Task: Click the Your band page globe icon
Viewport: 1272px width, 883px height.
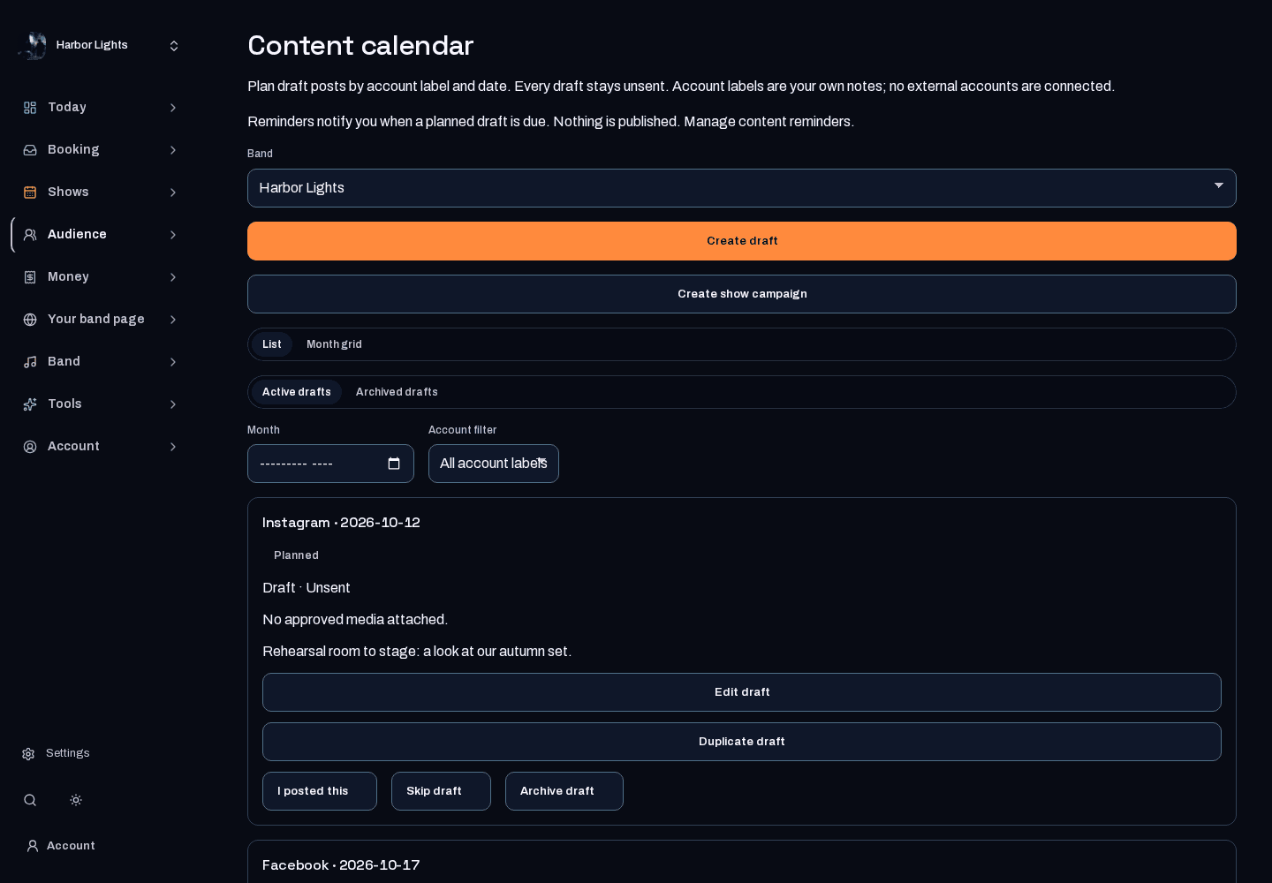Action: pos(30,320)
